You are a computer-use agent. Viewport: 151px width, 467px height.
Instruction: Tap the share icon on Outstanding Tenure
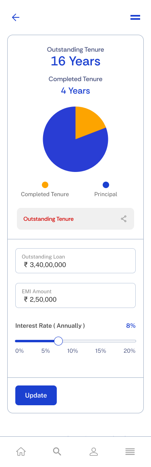point(124,219)
